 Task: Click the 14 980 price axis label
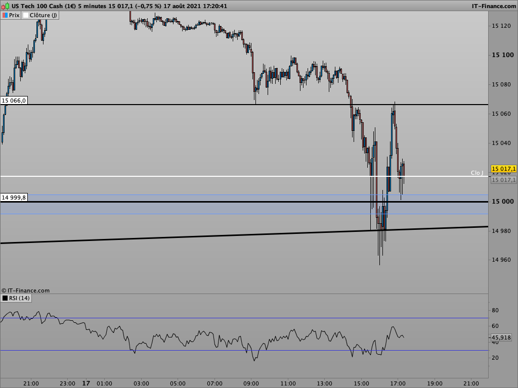point(501,231)
